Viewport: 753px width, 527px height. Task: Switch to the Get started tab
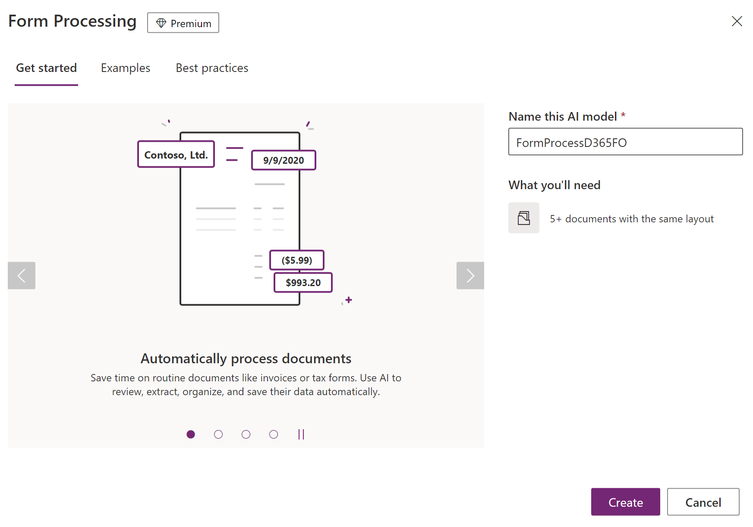pos(46,68)
